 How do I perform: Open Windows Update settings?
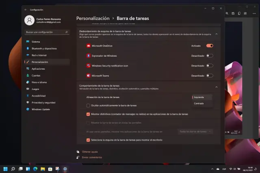pos(41,109)
